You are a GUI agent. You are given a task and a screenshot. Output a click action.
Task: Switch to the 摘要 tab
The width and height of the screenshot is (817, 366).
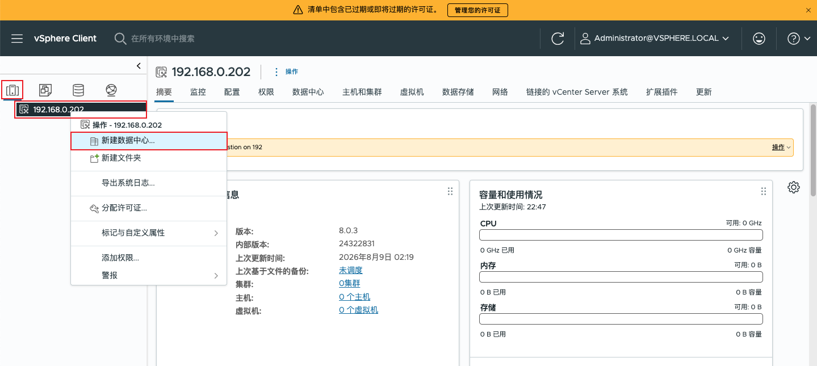[x=164, y=92]
